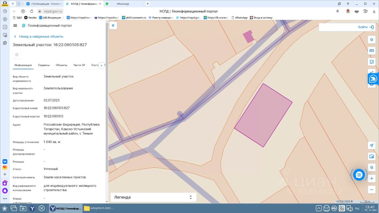
Task: Switch to the WhatsApp browser tab
Action: [x=123, y=4]
